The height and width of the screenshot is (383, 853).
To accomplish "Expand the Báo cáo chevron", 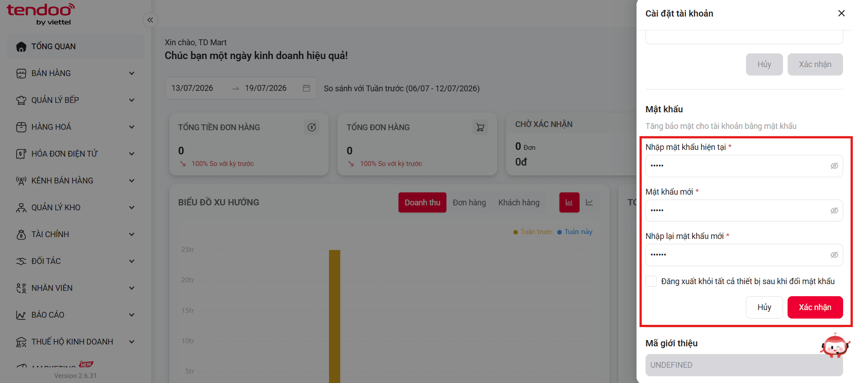I will pos(132,315).
